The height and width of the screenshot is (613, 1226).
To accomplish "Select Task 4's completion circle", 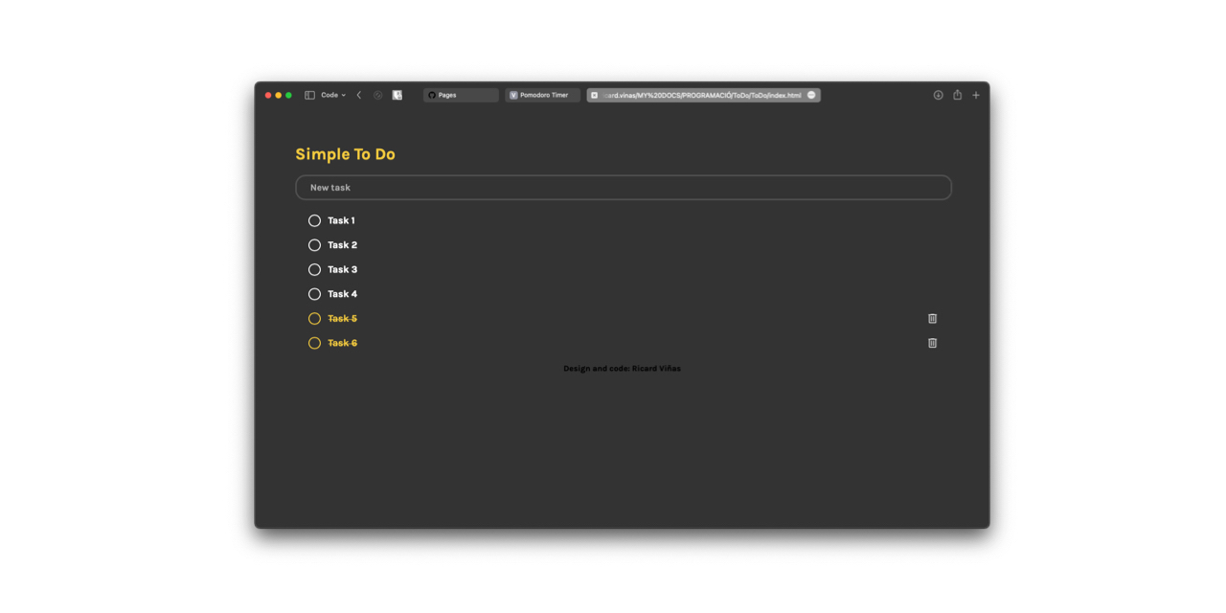I will coord(314,293).
